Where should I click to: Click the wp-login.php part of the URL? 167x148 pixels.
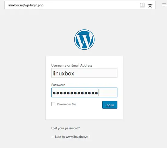pos(34,5)
